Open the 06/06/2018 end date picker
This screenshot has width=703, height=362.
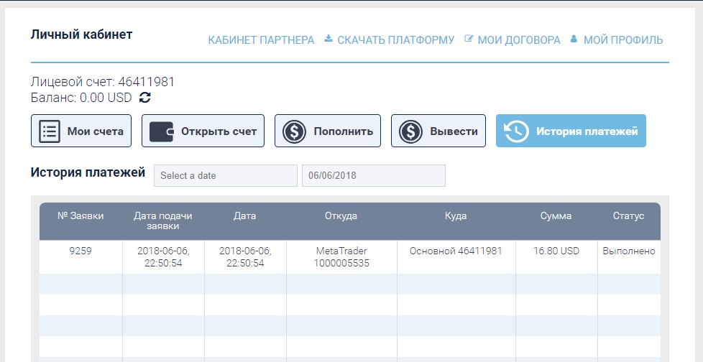click(373, 175)
